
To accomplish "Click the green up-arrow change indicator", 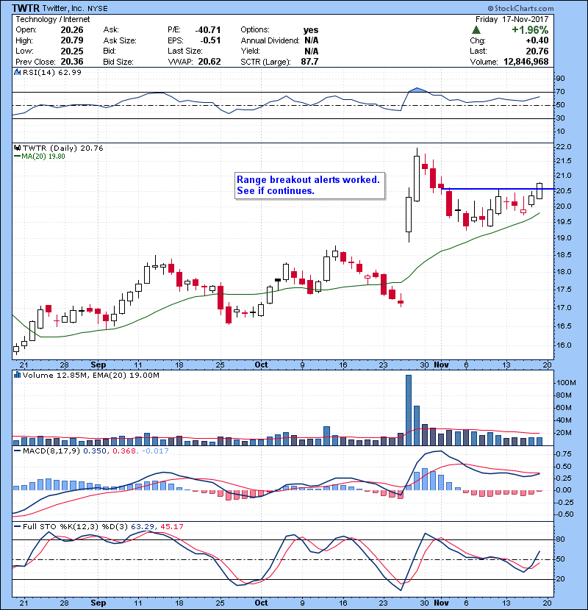I will pyautogui.click(x=476, y=30).
